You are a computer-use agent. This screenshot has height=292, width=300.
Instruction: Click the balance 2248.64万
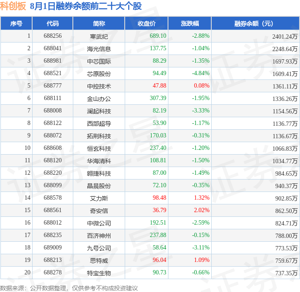click(x=285, y=49)
